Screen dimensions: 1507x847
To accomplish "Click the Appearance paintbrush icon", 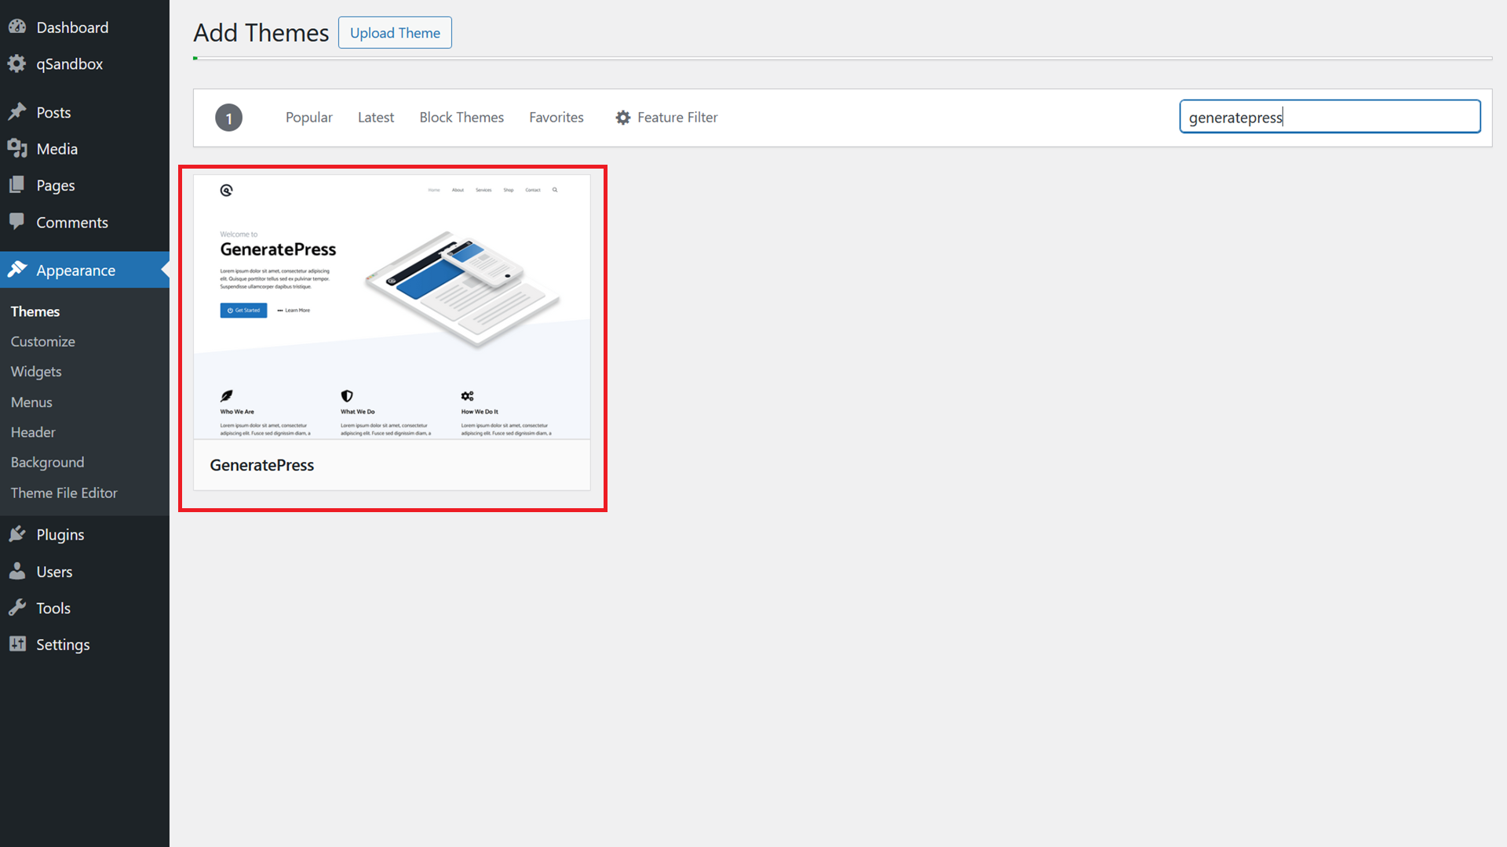I will click(x=17, y=270).
